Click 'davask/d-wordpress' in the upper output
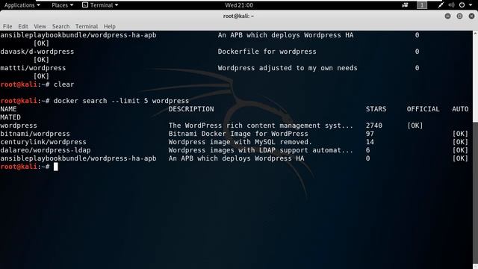 (37, 52)
